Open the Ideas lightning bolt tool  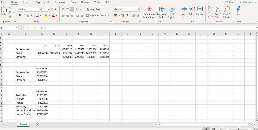click(x=238, y=11)
